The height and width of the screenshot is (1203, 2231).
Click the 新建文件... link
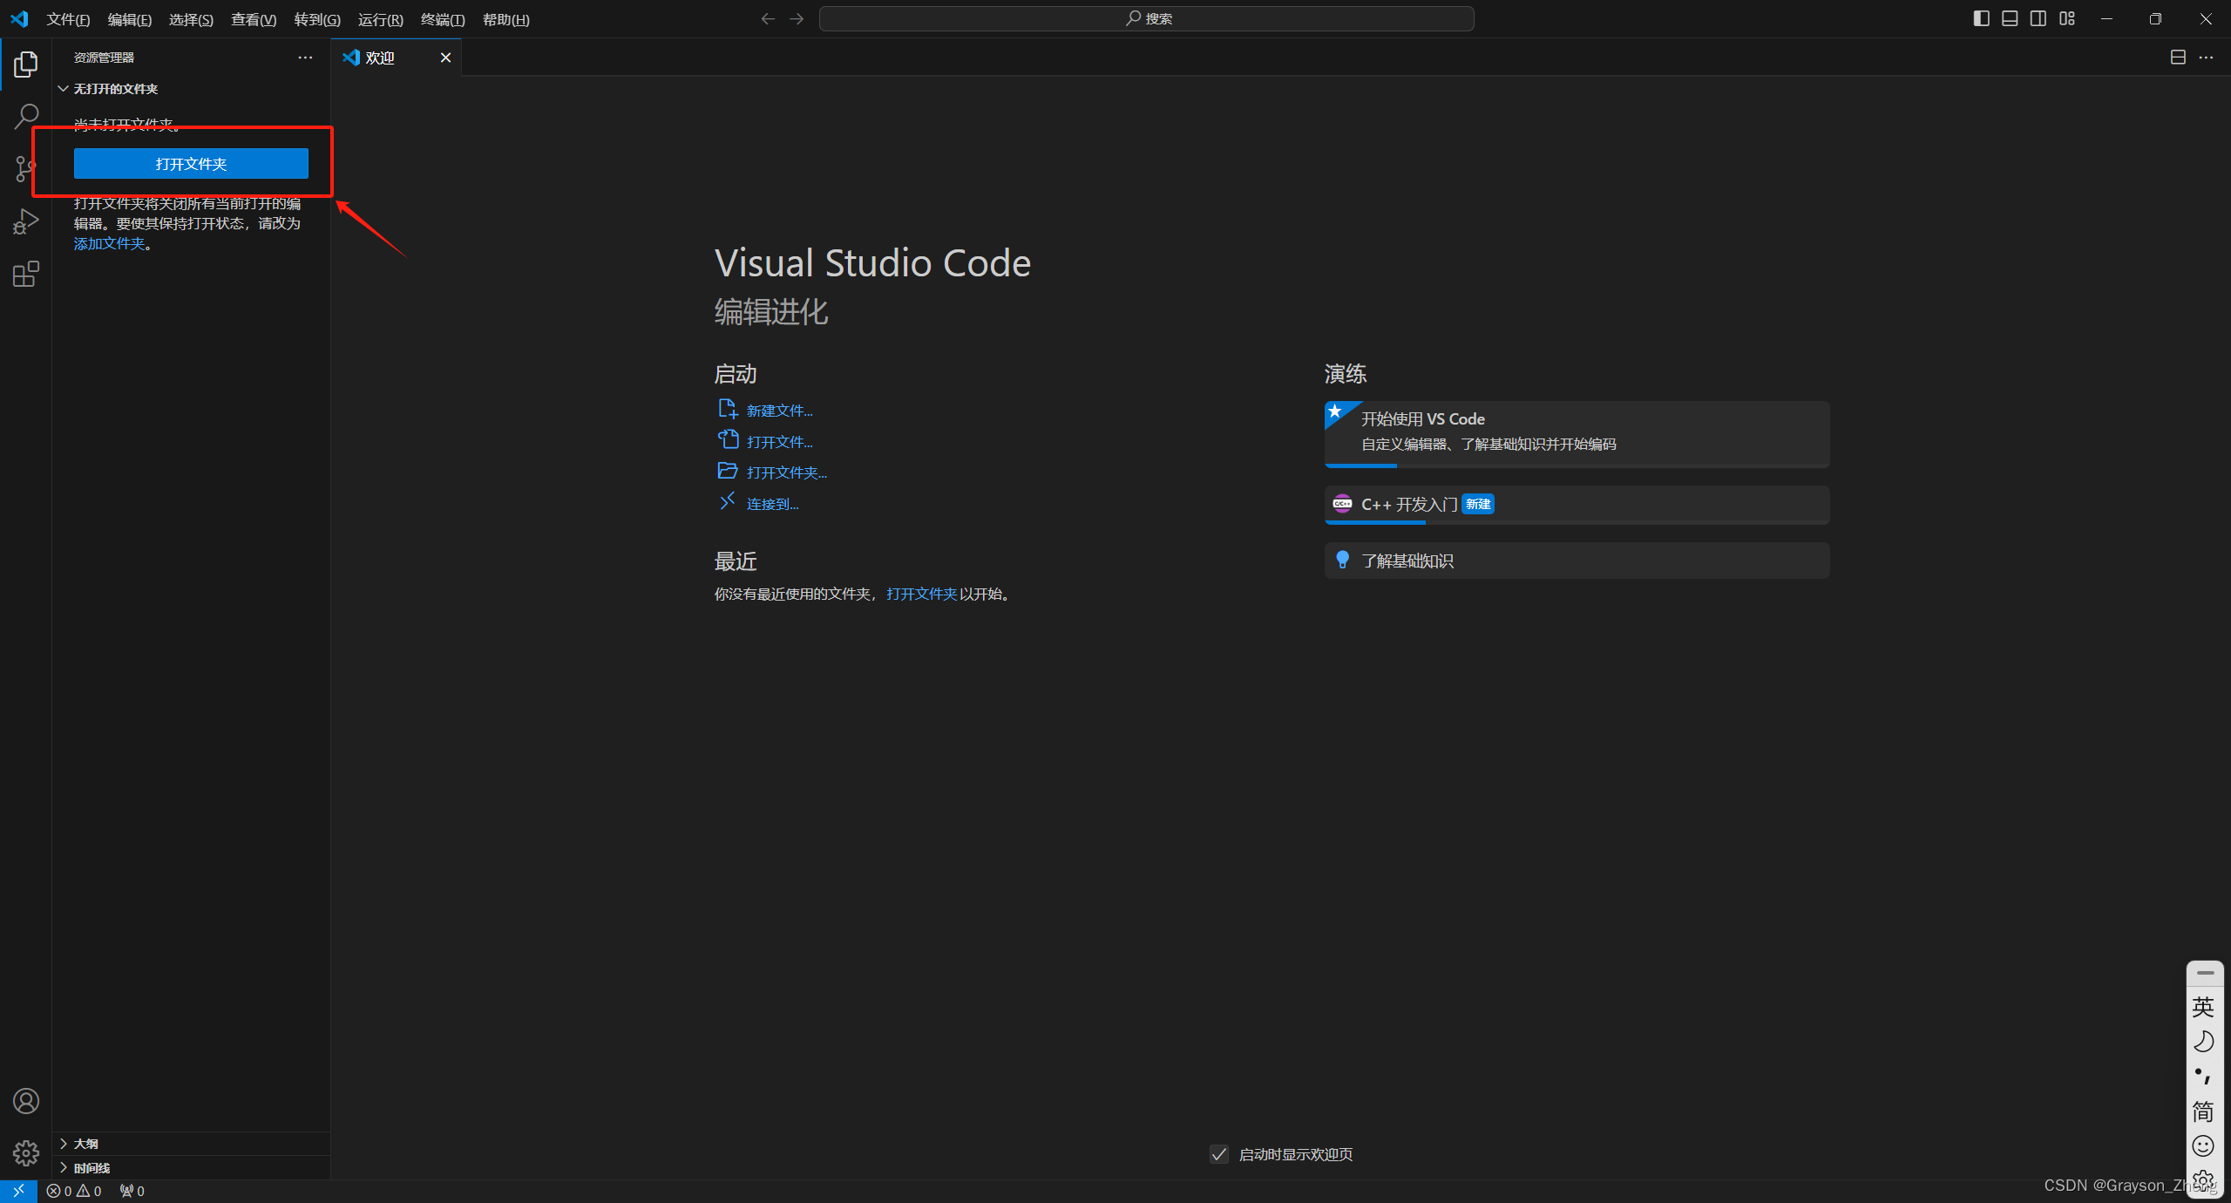tap(779, 411)
